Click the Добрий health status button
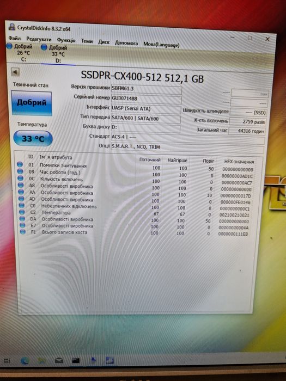Screen dimensions: 286x381 coord(32,103)
